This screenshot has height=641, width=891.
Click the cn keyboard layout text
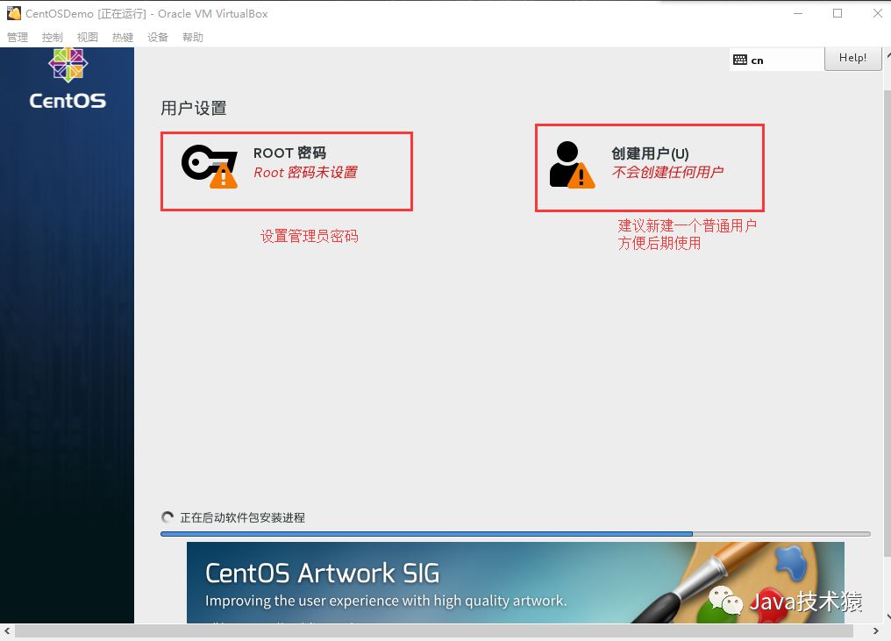757,61
